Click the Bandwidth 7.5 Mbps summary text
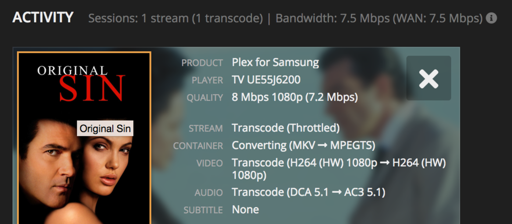This screenshot has width=512, height=224. [x=379, y=18]
